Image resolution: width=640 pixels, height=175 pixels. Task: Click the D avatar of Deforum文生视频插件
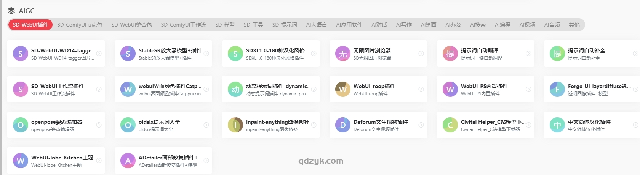343,125
